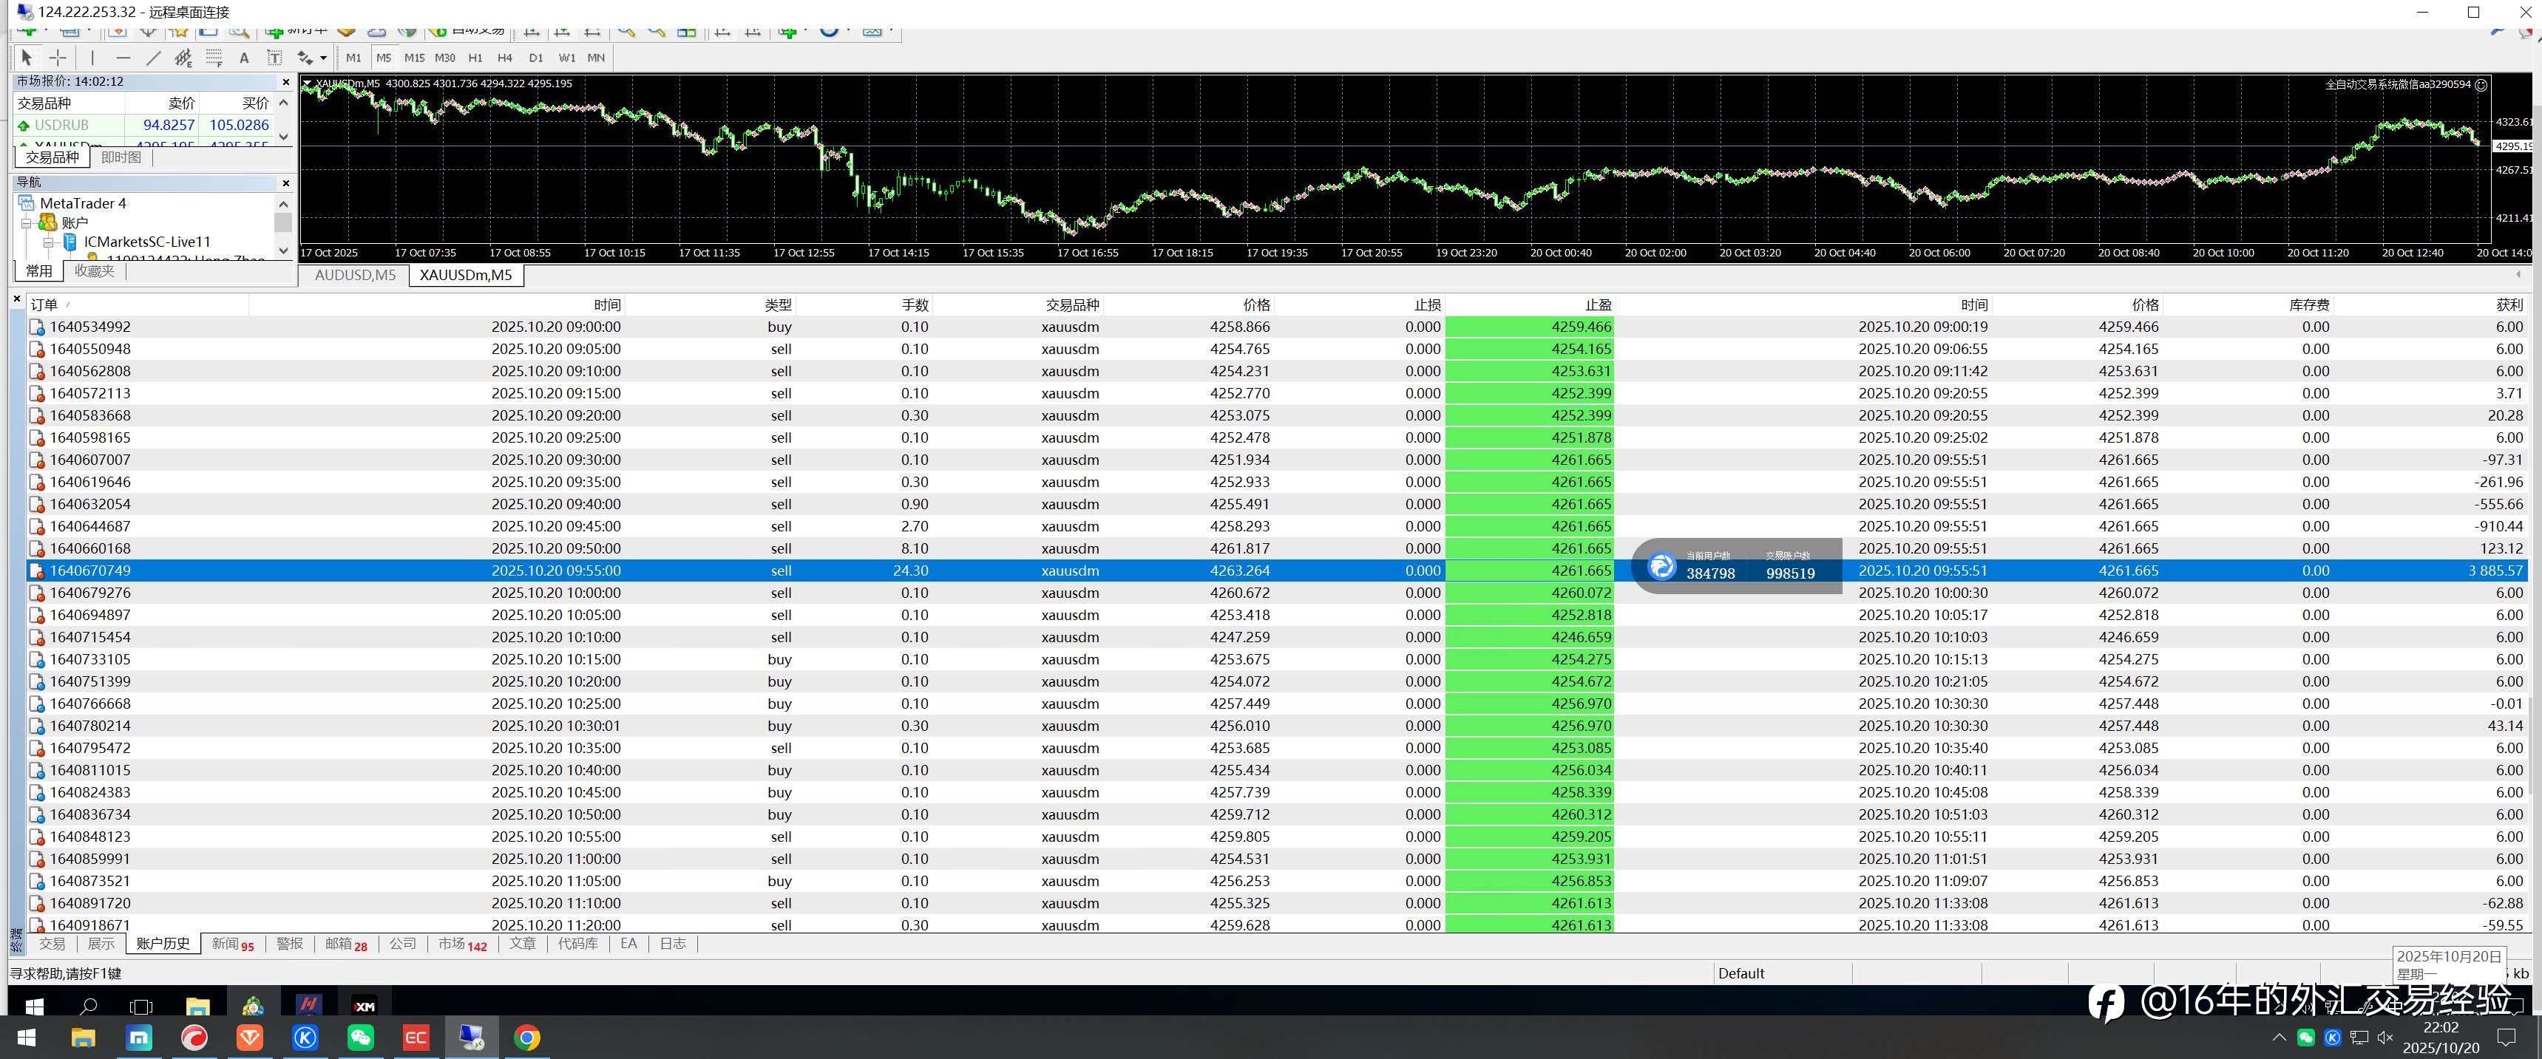
Task: Select the equidistant channel tool
Action: tap(183, 58)
